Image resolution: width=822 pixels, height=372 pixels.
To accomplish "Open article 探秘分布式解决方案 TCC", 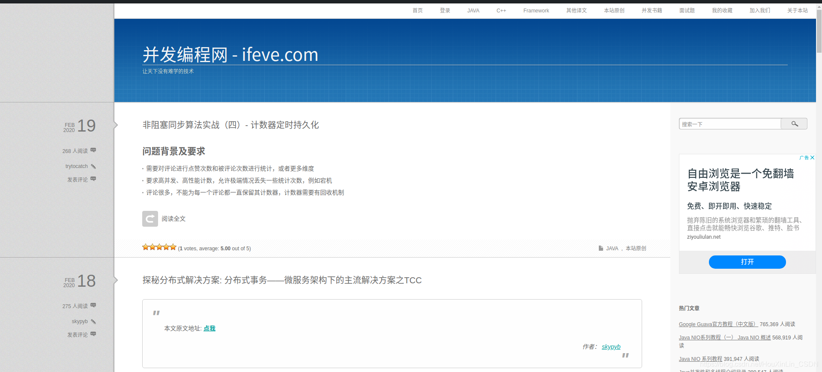I will (x=282, y=280).
